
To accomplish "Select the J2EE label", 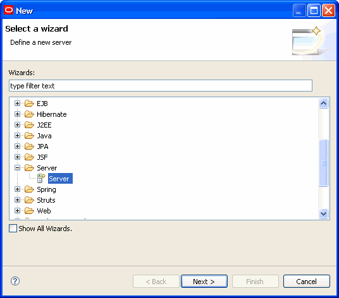I will tap(44, 125).
